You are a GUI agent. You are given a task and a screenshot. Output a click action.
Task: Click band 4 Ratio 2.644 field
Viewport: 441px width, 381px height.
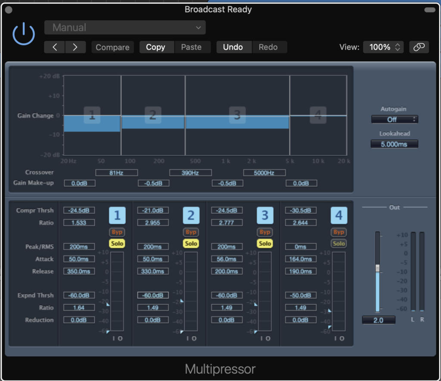pyautogui.click(x=301, y=223)
